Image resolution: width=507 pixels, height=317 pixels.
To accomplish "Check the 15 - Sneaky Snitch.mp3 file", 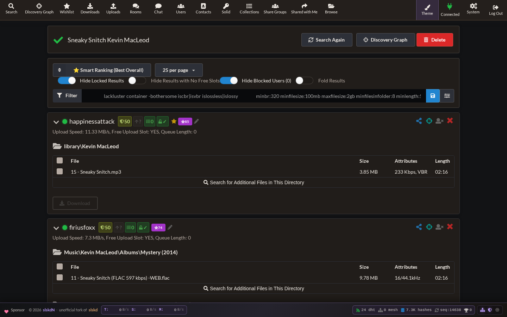I will click(60, 172).
